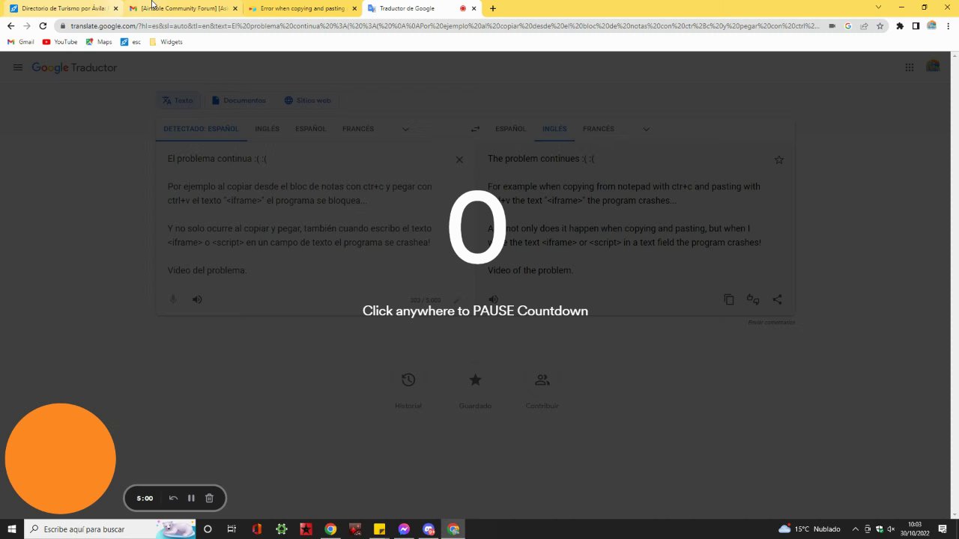Switch to the Documentos tab
Viewport: 959px width, 539px height.
coord(239,100)
